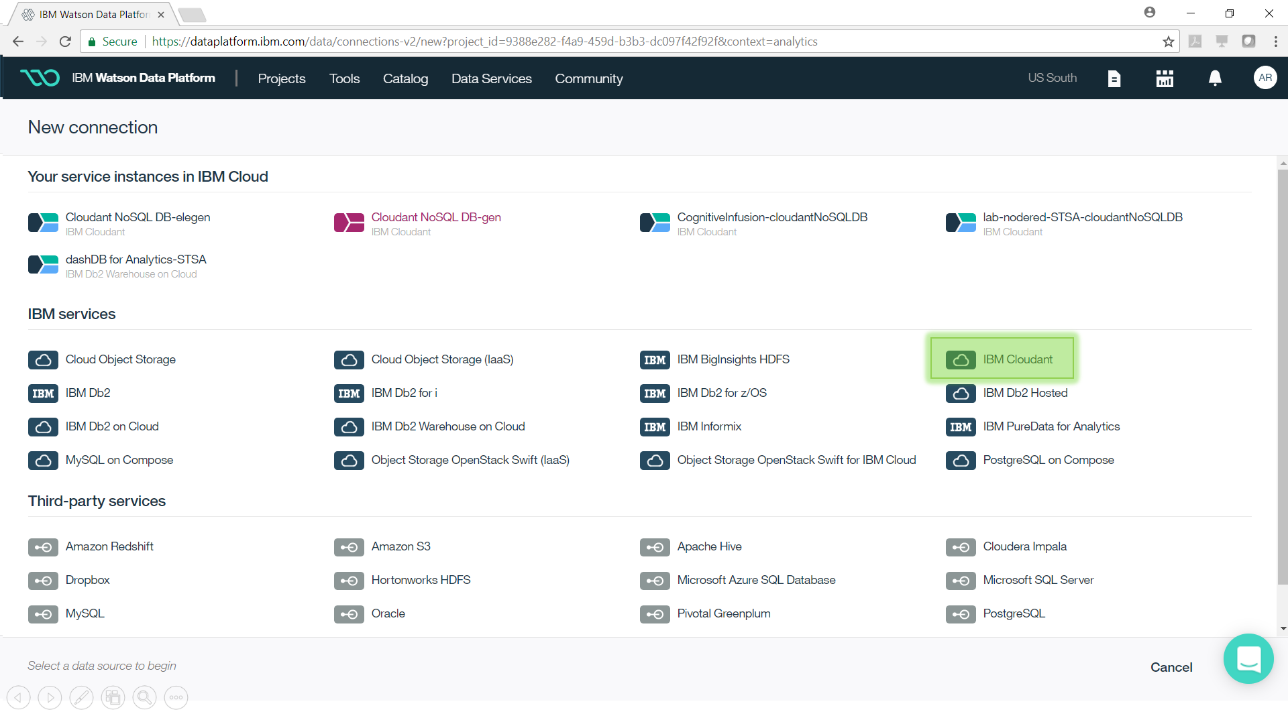Open the notifications bell
Image resolution: width=1288 pixels, height=714 pixels.
(x=1215, y=78)
